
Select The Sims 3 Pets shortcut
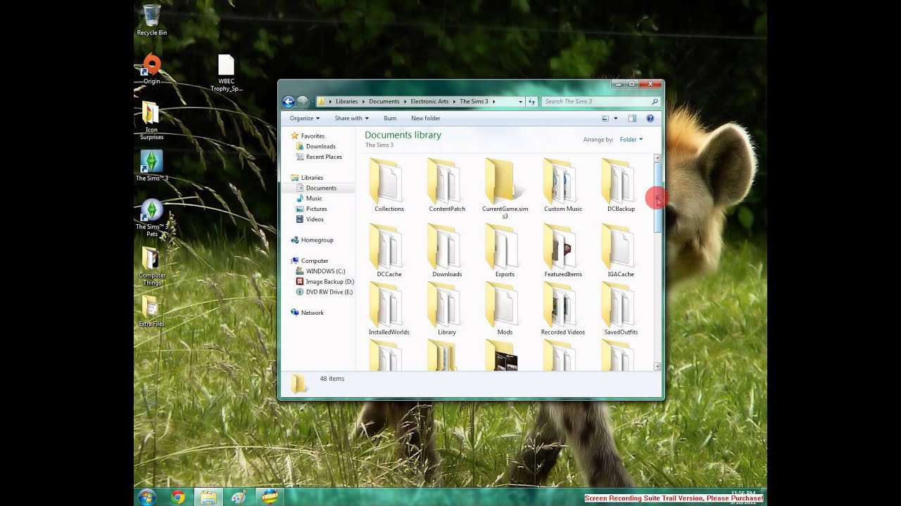tap(151, 218)
